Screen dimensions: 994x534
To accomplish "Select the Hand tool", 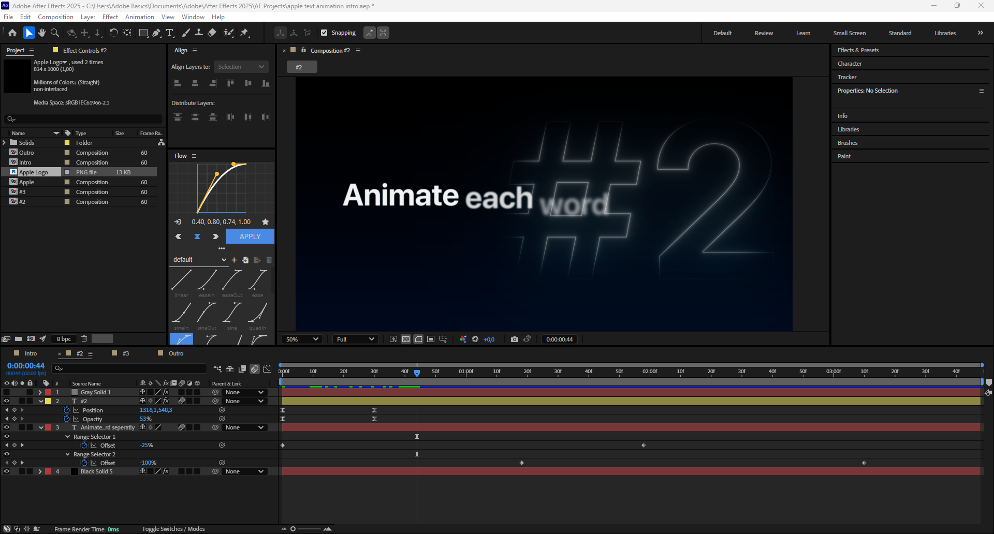I will click(42, 33).
